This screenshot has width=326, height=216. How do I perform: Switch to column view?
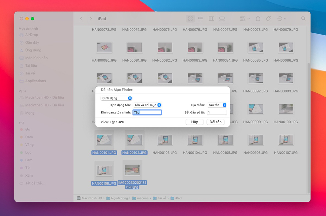coord(211,19)
